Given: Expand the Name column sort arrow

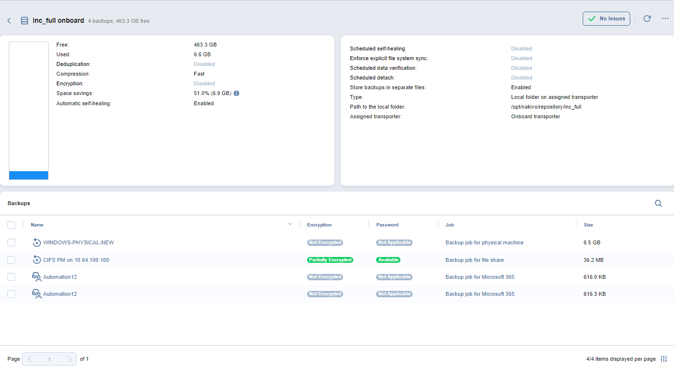Looking at the screenshot, I should coord(290,224).
